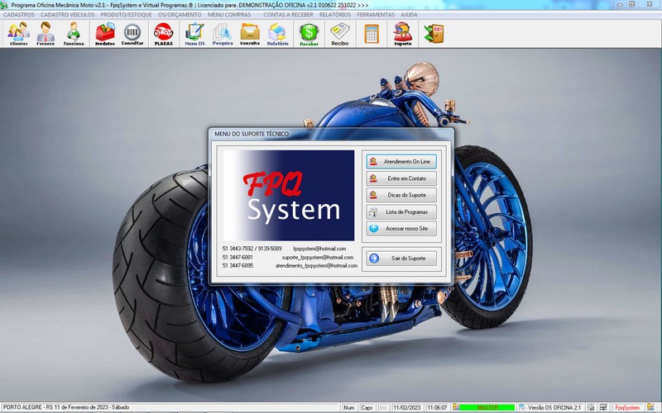Screen dimensions: 662x413
Task: Click the network computer icon in status bar
Action: [x=603, y=407]
